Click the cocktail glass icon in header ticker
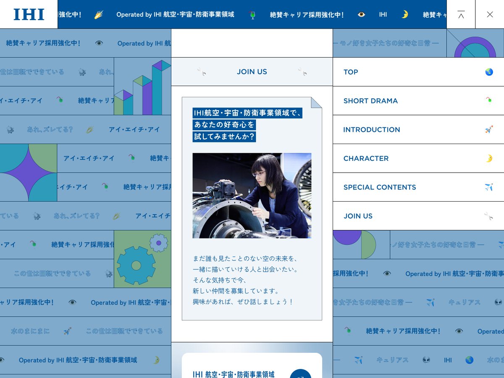 click(x=252, y=15)
